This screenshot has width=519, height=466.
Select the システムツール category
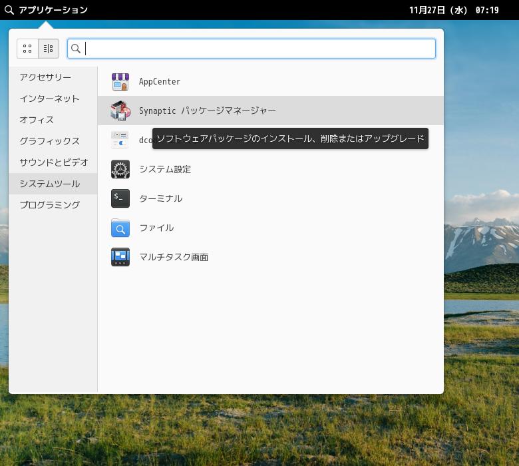49,184
